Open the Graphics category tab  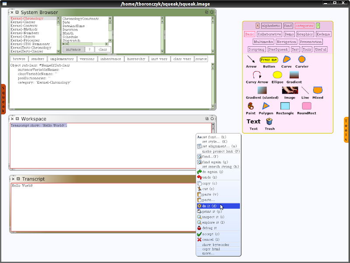[305, 34]
